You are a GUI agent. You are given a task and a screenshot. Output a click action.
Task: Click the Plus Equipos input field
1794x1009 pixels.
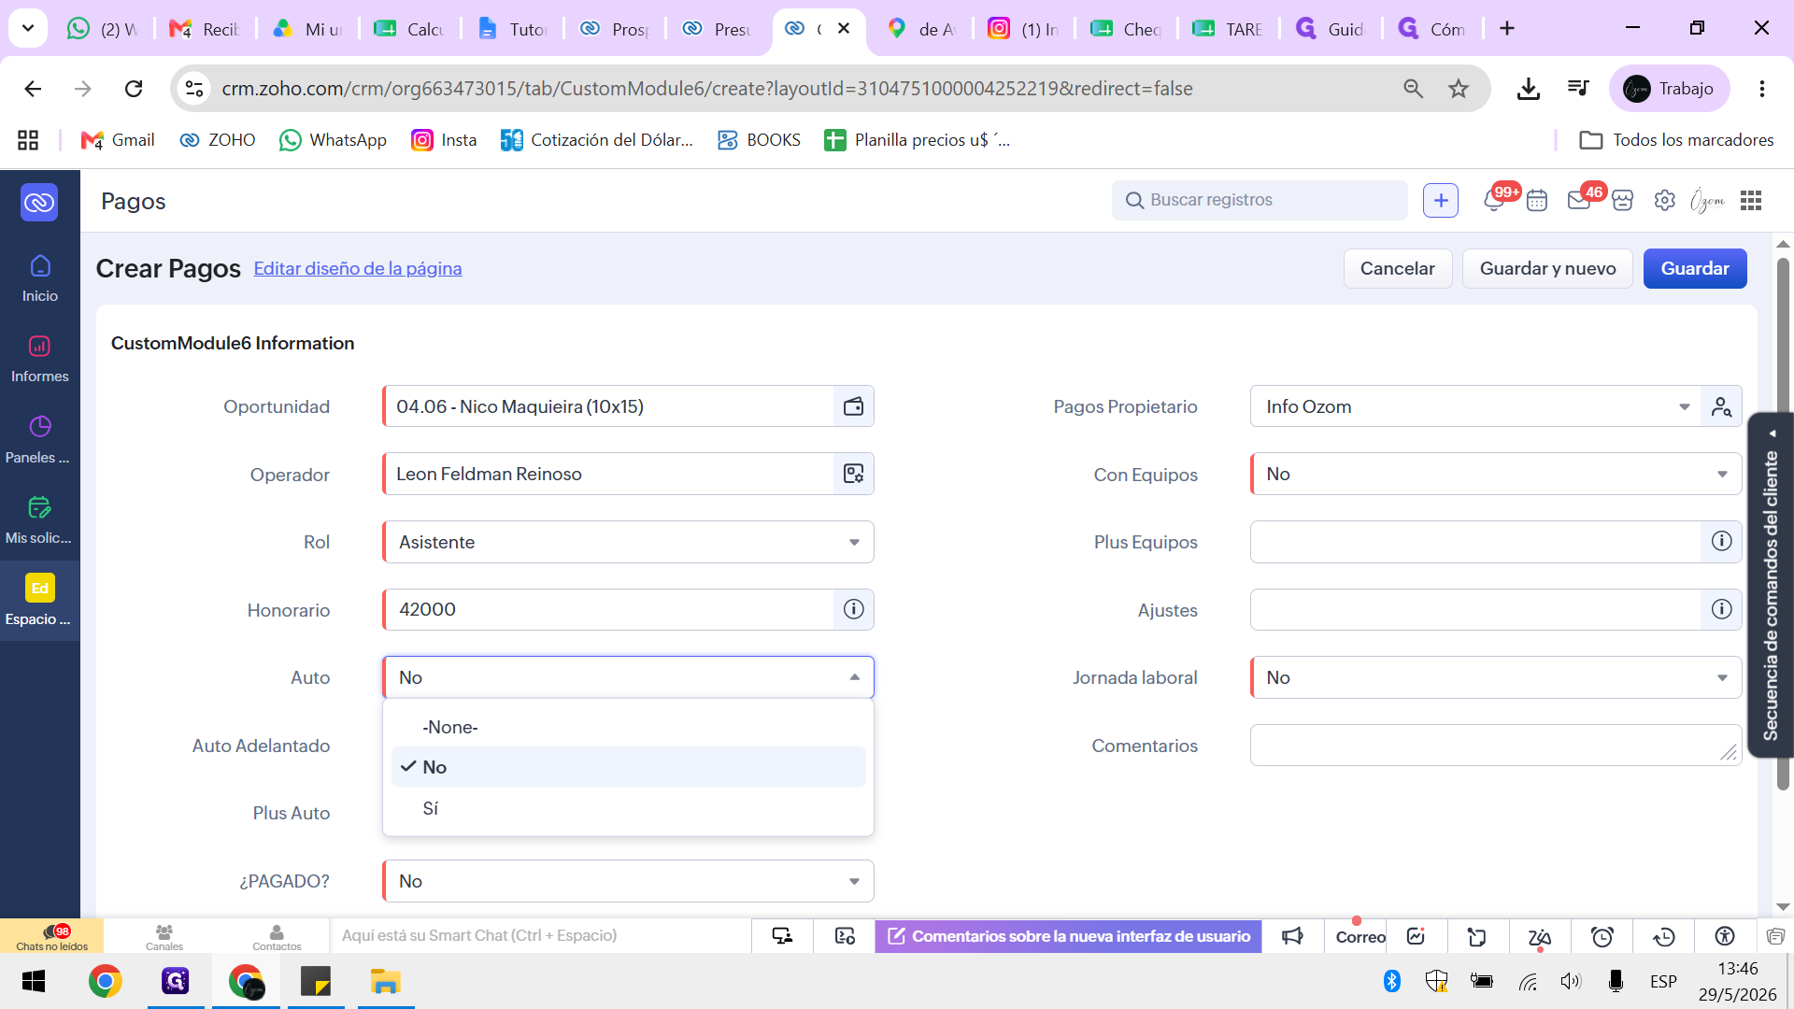coord(1476,542)
